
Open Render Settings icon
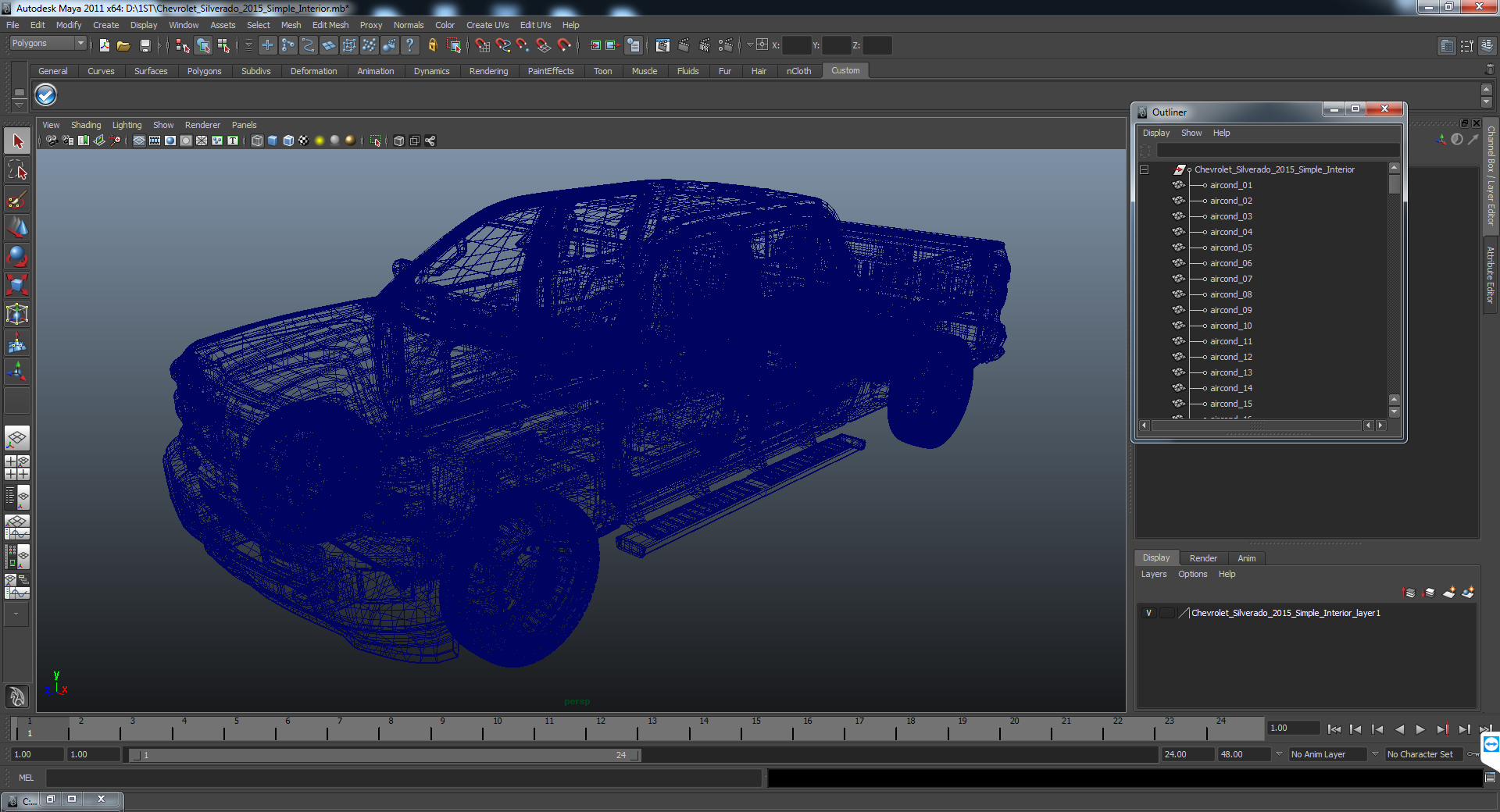point(726,45)
